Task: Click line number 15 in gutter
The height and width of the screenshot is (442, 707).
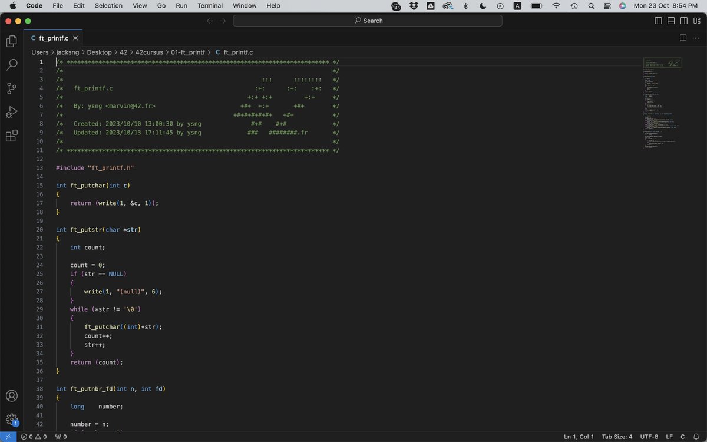Action: coord(39,186)
